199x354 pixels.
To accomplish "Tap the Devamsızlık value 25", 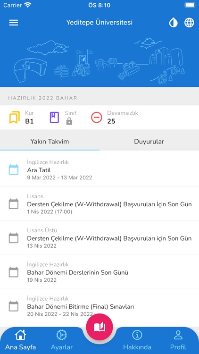I will (111, 121).
